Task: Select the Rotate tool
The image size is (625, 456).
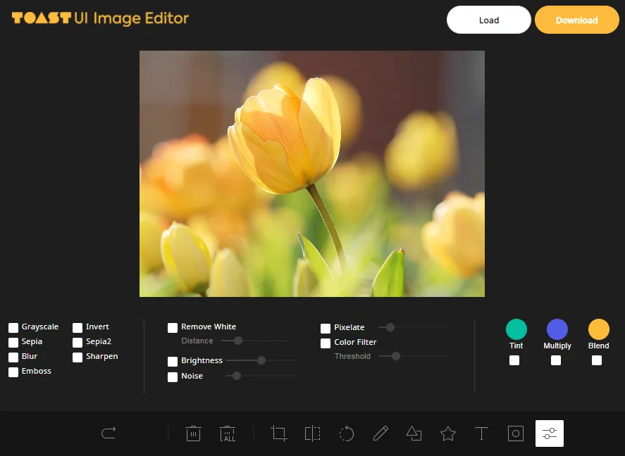Action: pyautogui.click(x=347, y=433)
